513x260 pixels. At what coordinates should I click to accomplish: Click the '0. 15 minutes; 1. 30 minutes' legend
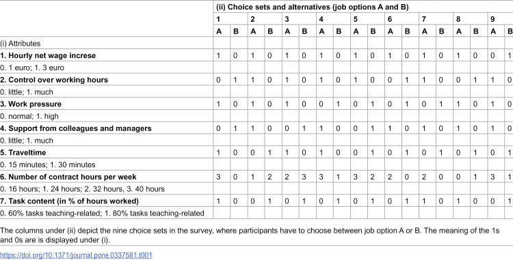pyautogui.click(x=48, y=164)
